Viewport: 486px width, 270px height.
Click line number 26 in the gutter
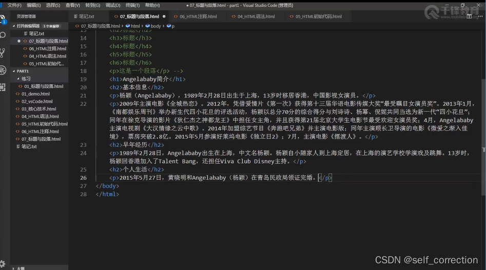coord(83,178)
